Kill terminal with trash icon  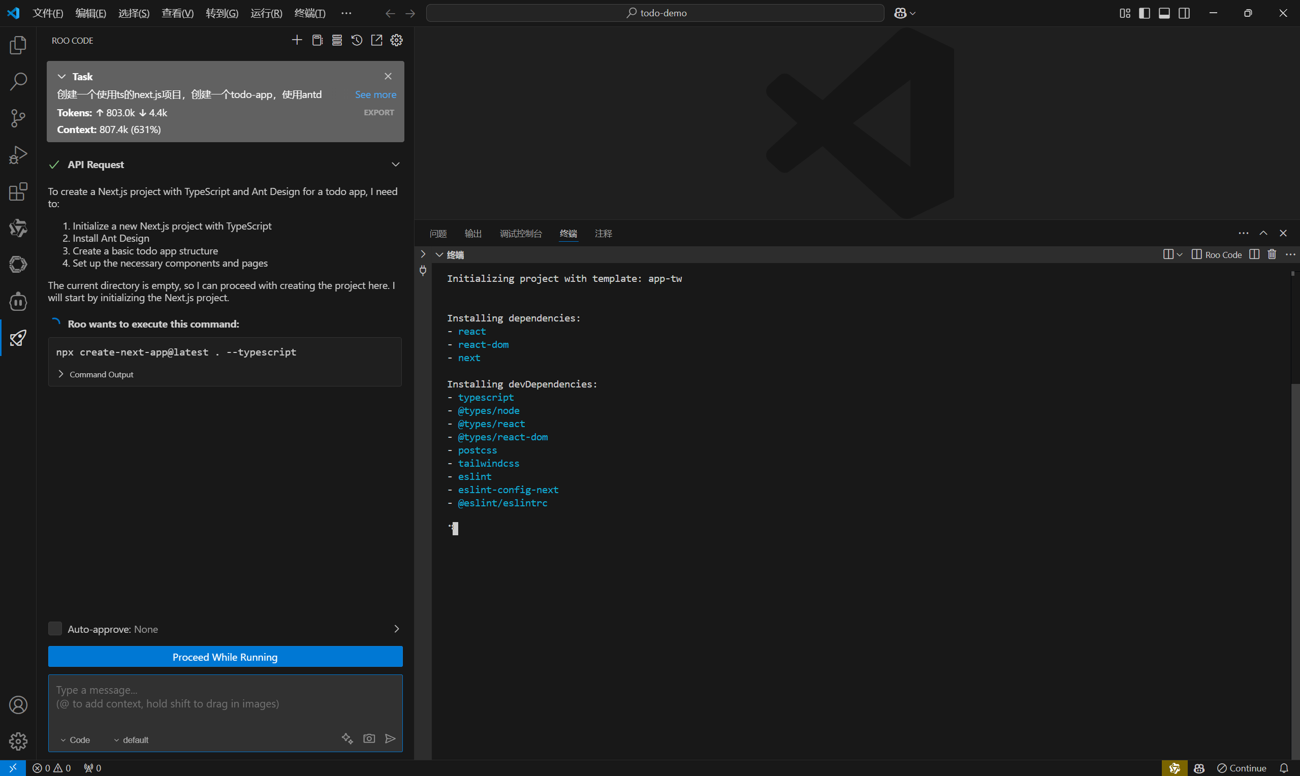1272,254
